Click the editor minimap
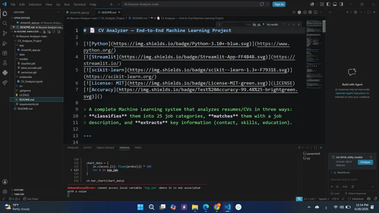 pyautogui.click(x=314, y=54)
